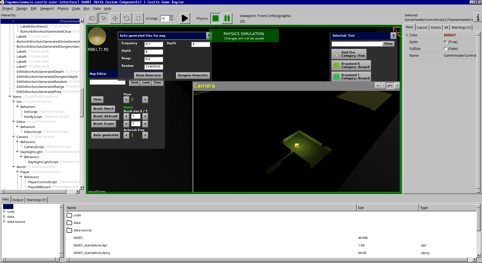Viewport: 482px width, 263px height.
Task: Expand the Color property
Action: click(x=407, y=35)
